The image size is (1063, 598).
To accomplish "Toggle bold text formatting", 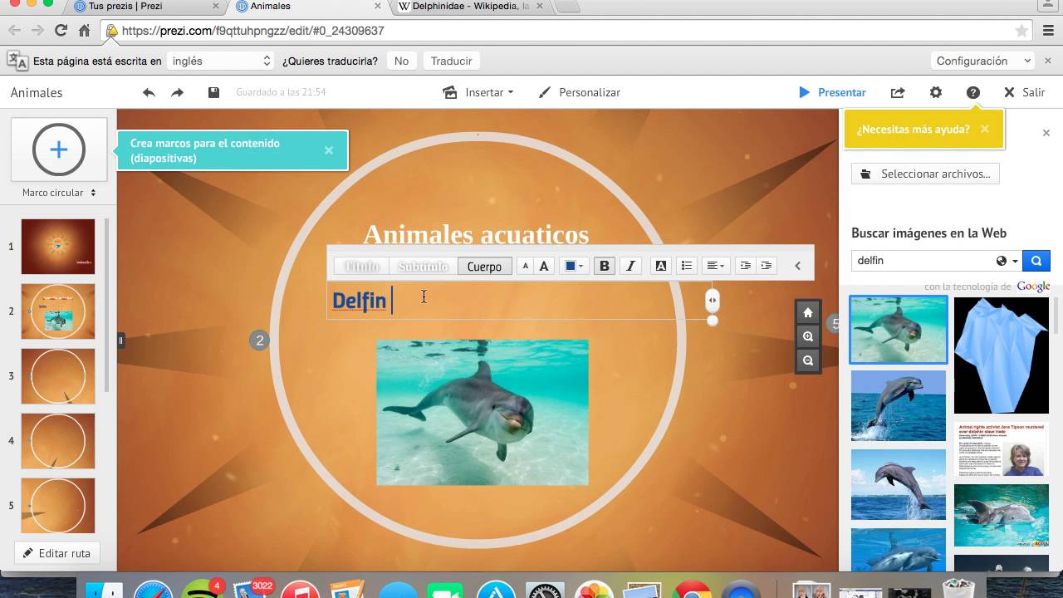I will 605,266.
